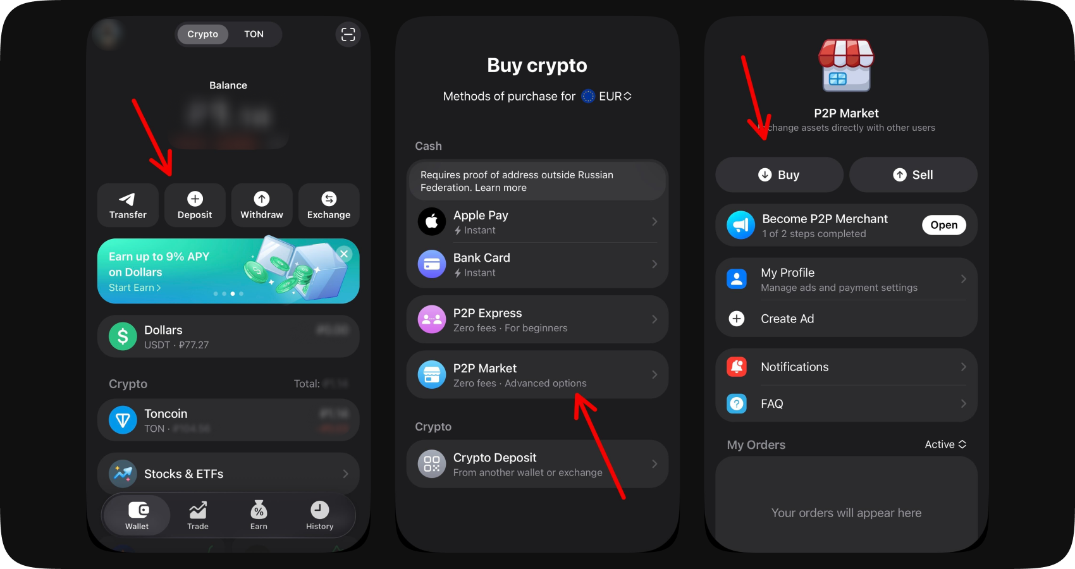Tap the Withdraw arrow icon
This screenshot has width=1075, height=569.
click(262, 199)
